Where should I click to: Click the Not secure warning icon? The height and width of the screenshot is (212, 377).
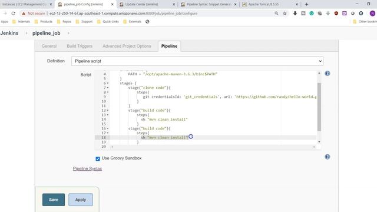24,14
